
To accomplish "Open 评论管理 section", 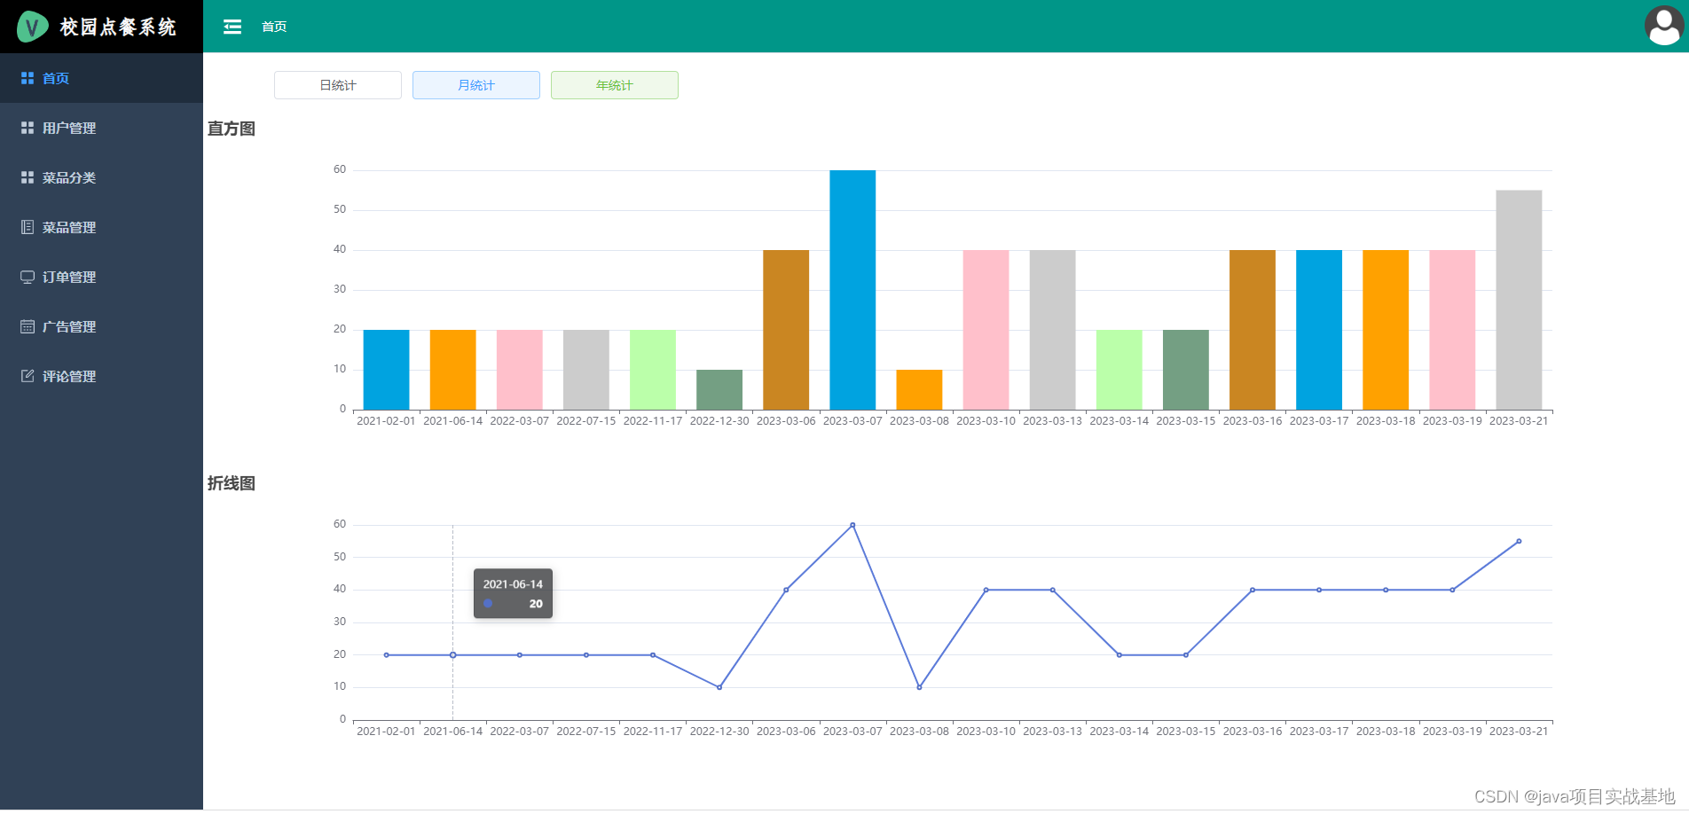I will pyautogui.click(x=101, y=376).
